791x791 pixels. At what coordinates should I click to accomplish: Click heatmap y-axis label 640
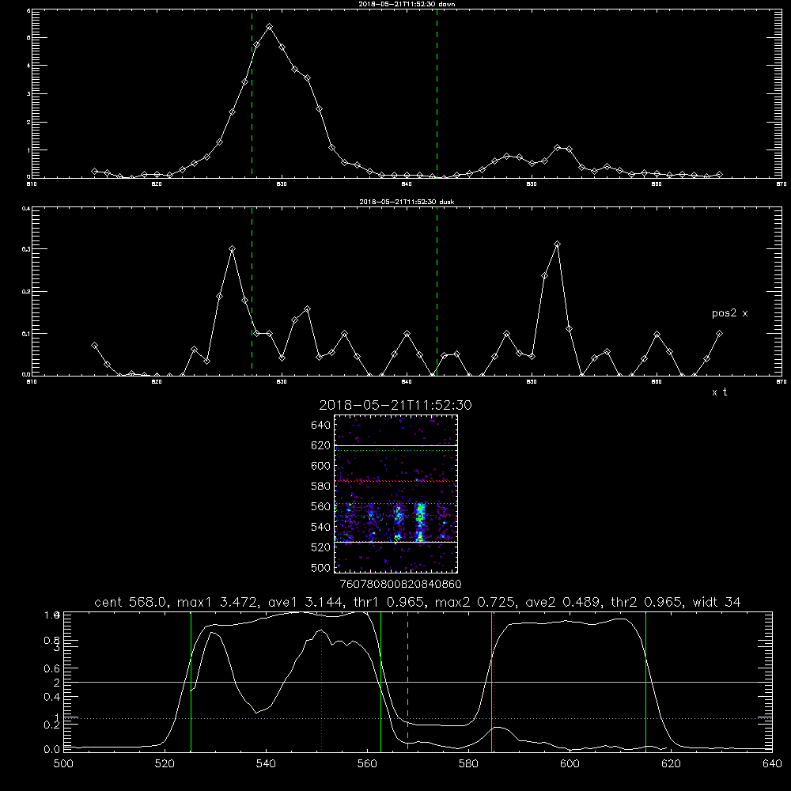coord(321,426)
